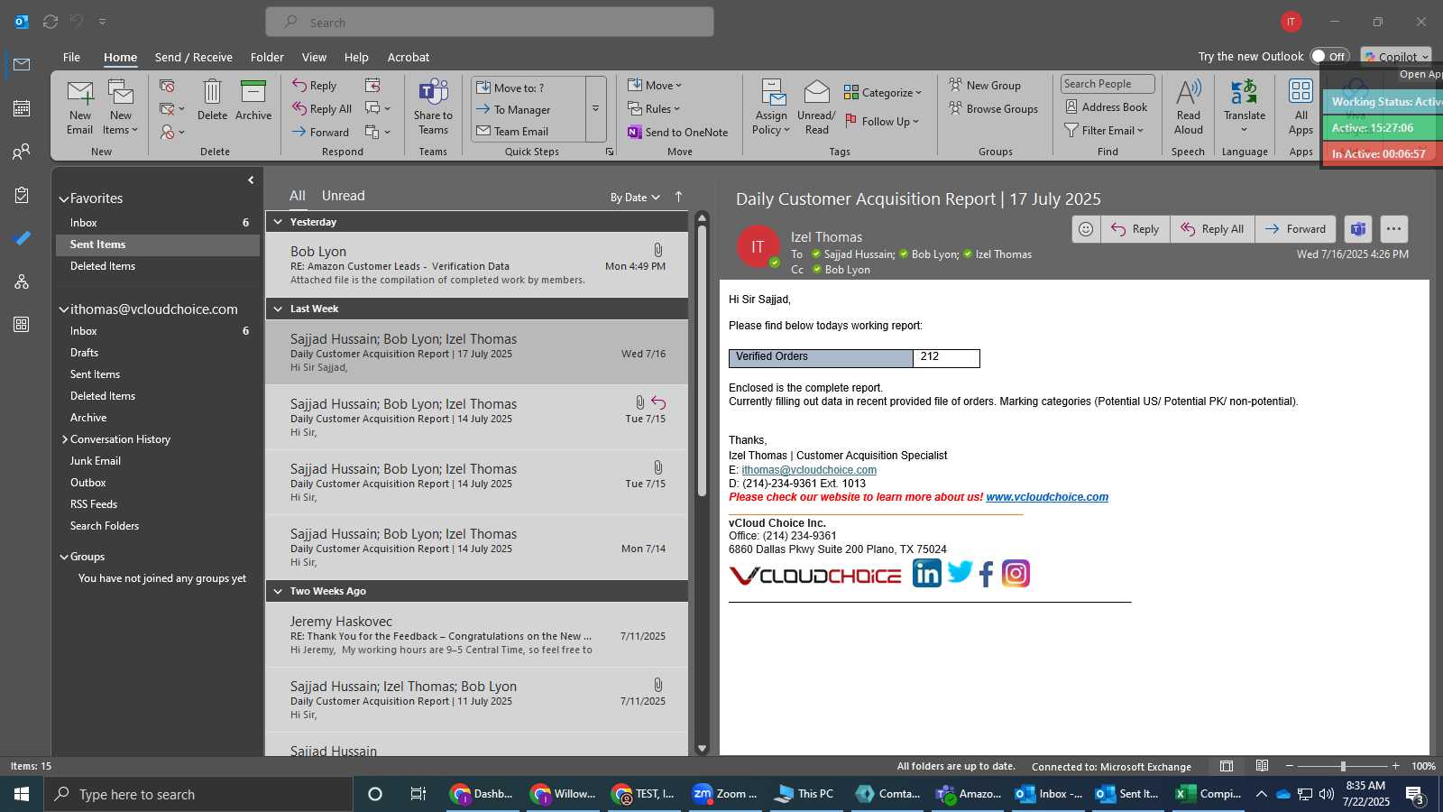Screen dimensions: 1443x812
Task: Toggle the Try the new Outlook switch
Action: (x=1329, y=56)
